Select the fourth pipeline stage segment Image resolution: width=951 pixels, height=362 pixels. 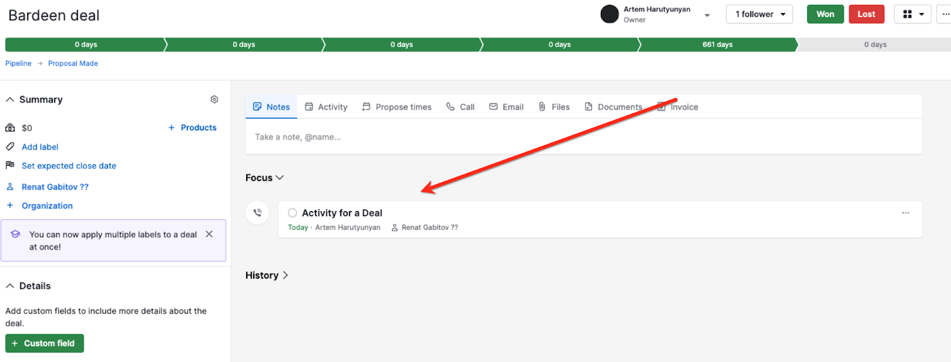(x=559, y=45)
